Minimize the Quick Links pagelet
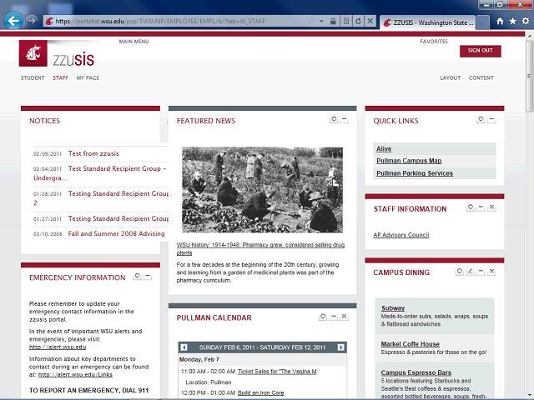 coord(491,120)
